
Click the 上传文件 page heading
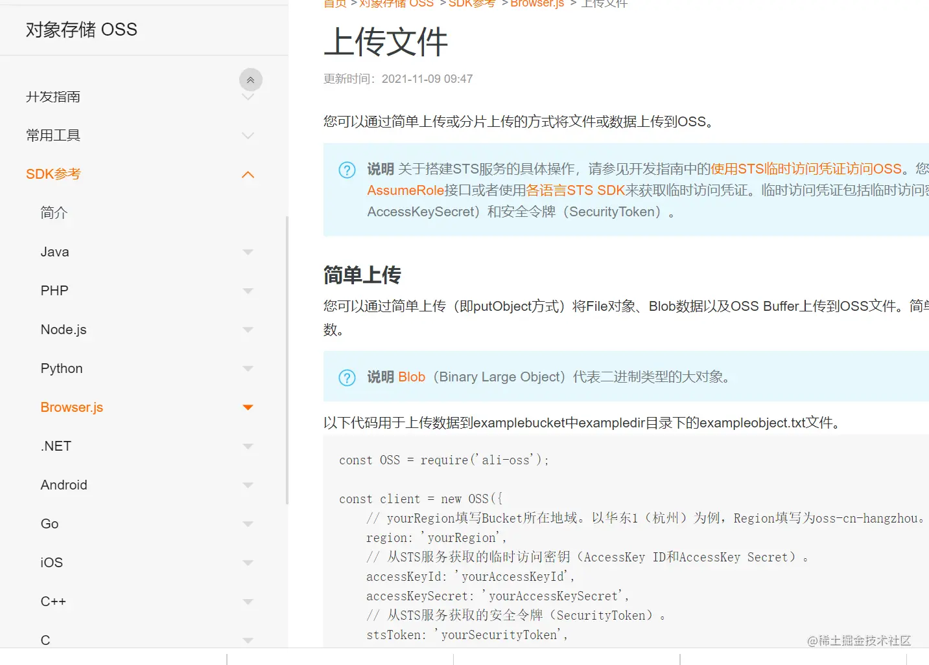click(x=386, y=42)
